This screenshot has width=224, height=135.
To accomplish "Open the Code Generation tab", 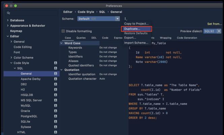I will (x=187, y=38).
